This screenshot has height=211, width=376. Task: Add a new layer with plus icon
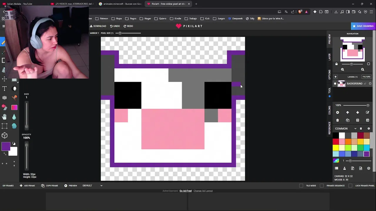[x=338, y=113]
